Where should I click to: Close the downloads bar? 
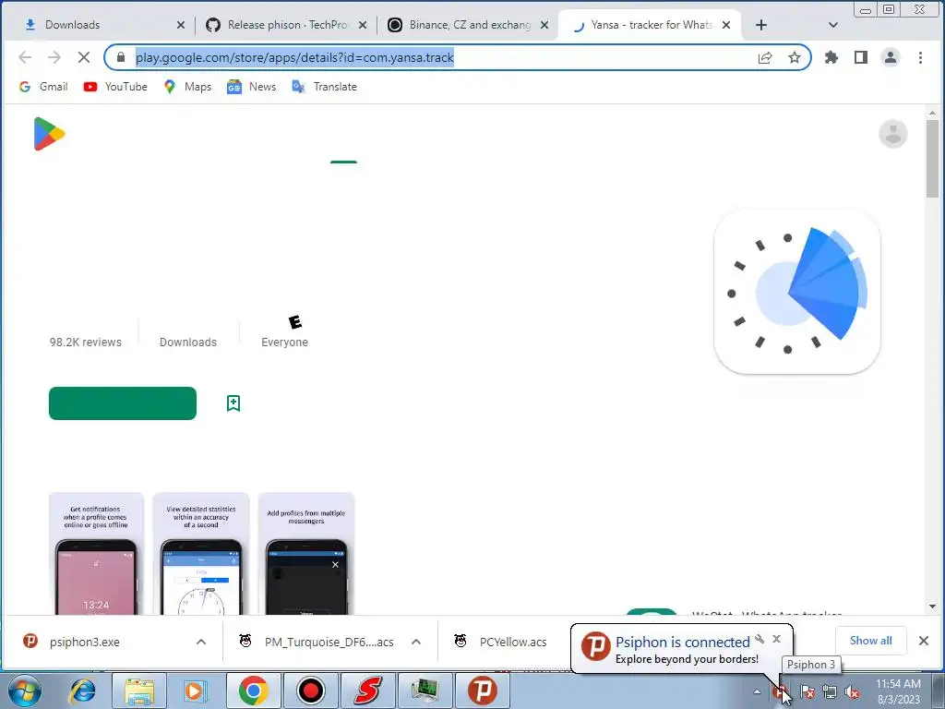(923, 641)
